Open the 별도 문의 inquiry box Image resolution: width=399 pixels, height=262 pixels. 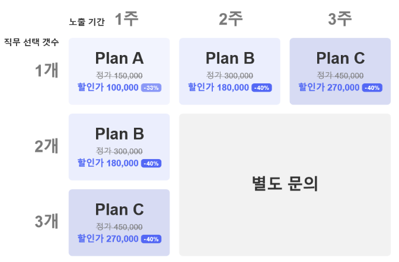click(285, 185)
